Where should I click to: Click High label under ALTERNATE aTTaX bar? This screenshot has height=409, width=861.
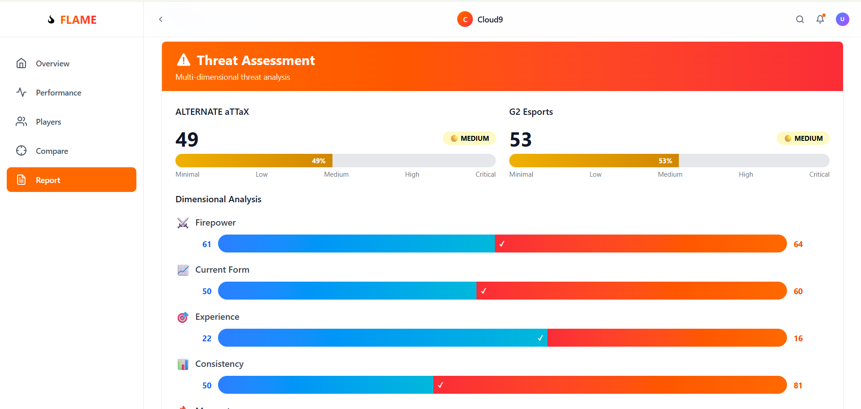click(412, 174)
